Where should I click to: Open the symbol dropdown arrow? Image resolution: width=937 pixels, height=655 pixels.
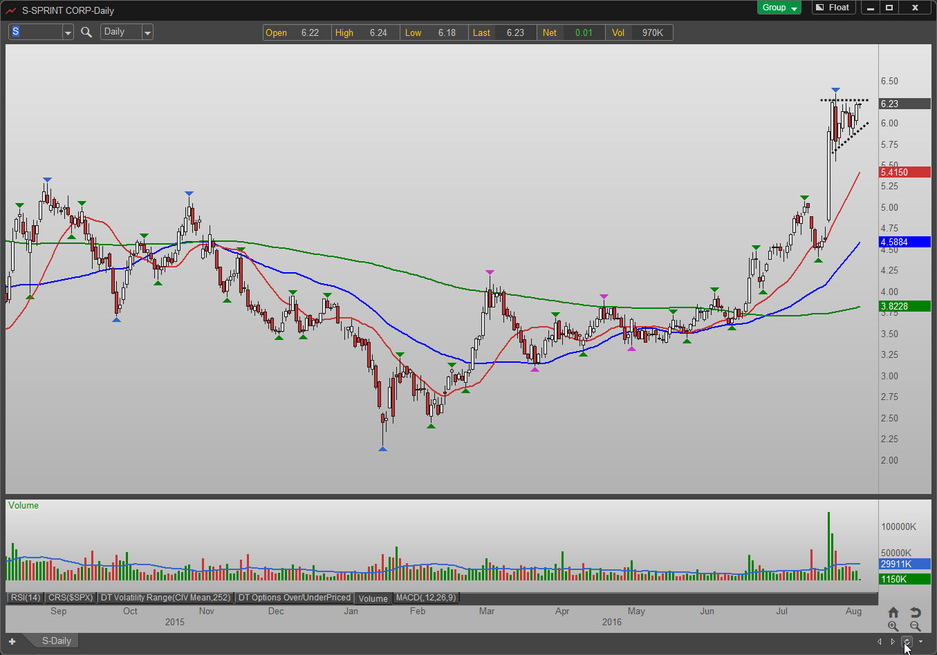click(x=68, y=32)
